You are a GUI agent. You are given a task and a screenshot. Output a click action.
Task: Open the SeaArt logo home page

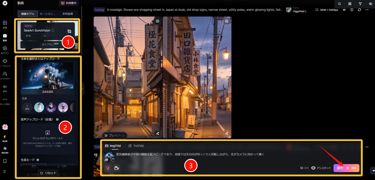[5, 3]
